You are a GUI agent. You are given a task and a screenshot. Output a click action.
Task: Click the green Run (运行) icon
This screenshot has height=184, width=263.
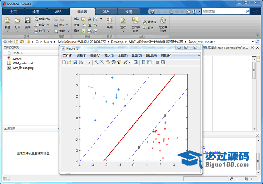click(123, 20)
